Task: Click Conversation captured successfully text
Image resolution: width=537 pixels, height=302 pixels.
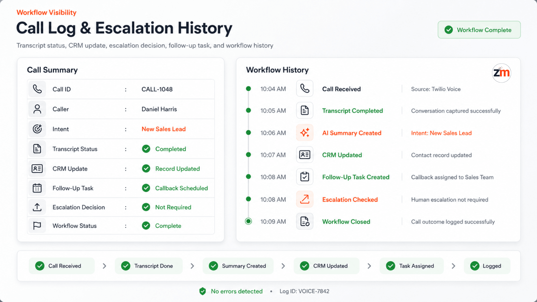Action: click(456, 111)
